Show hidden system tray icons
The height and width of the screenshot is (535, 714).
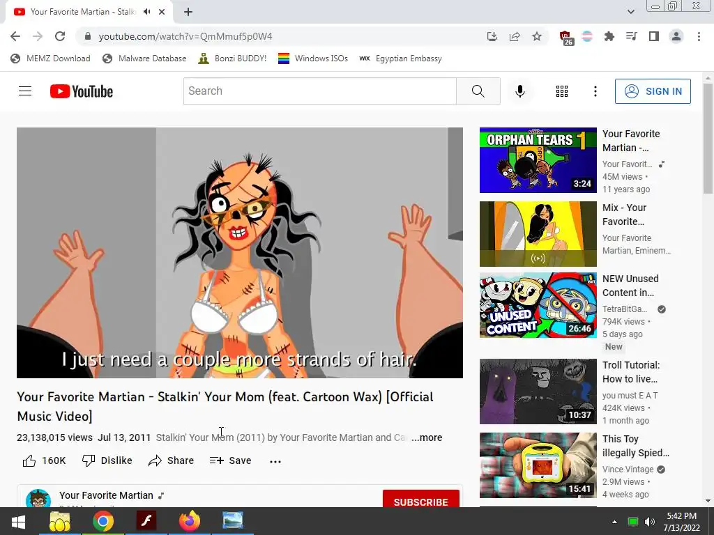[614, 522]
